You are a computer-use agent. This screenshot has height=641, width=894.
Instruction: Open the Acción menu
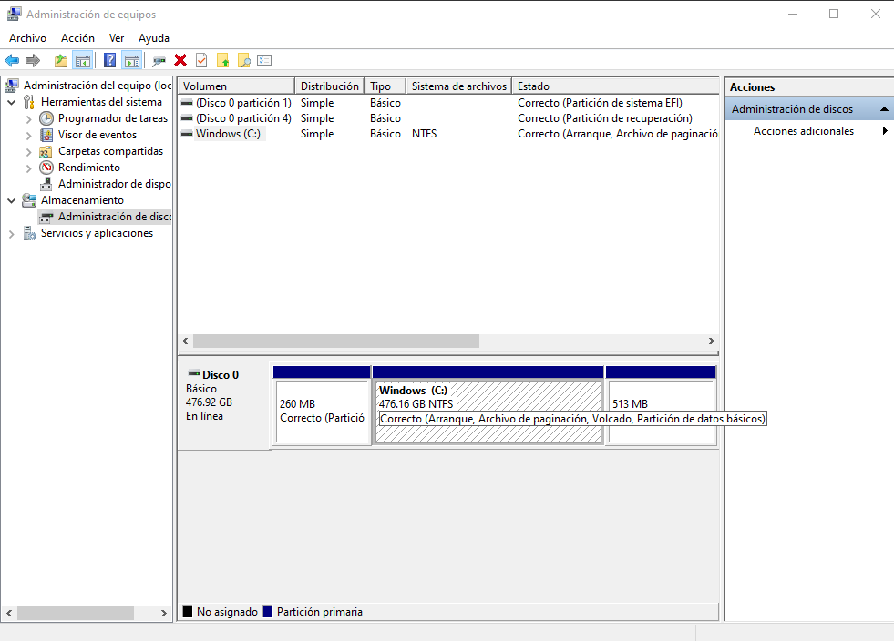pos(78,38)
